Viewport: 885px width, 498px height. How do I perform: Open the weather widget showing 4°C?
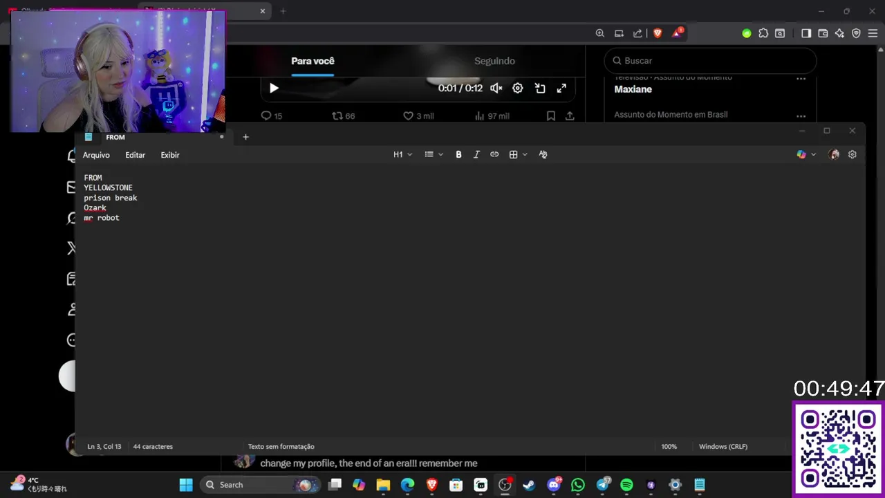click(x=39, y=484)
